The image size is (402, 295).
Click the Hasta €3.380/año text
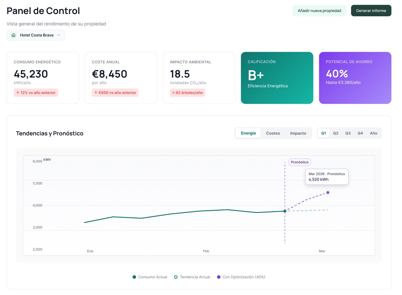343,83
